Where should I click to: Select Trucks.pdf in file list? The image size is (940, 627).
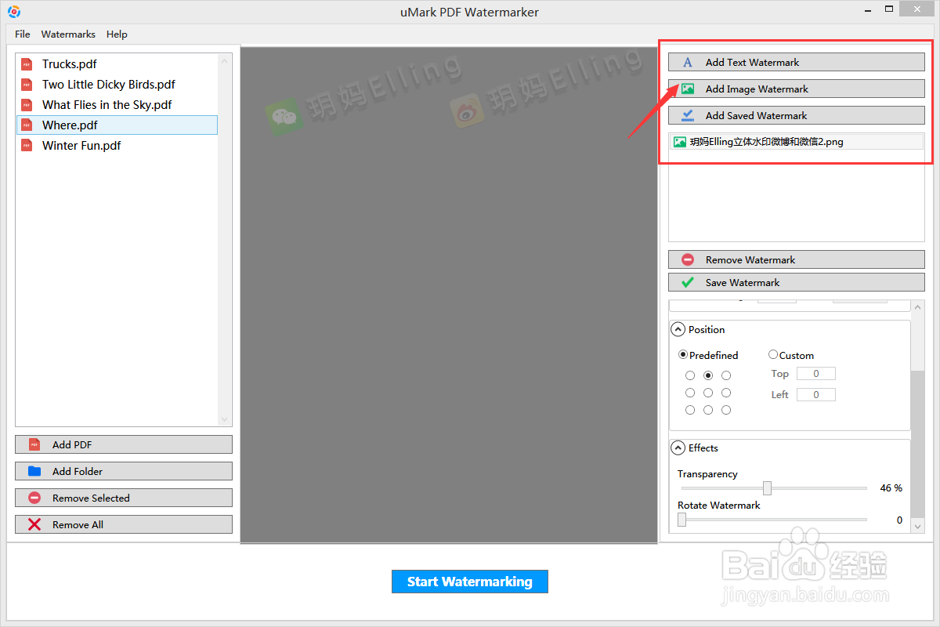[x=117, y=64]
